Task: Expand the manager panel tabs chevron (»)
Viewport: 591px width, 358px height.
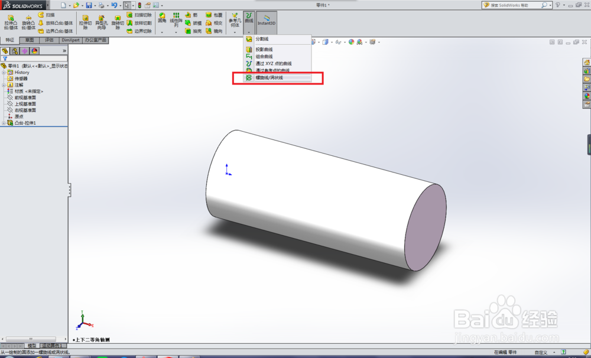Action: (64, 51)
